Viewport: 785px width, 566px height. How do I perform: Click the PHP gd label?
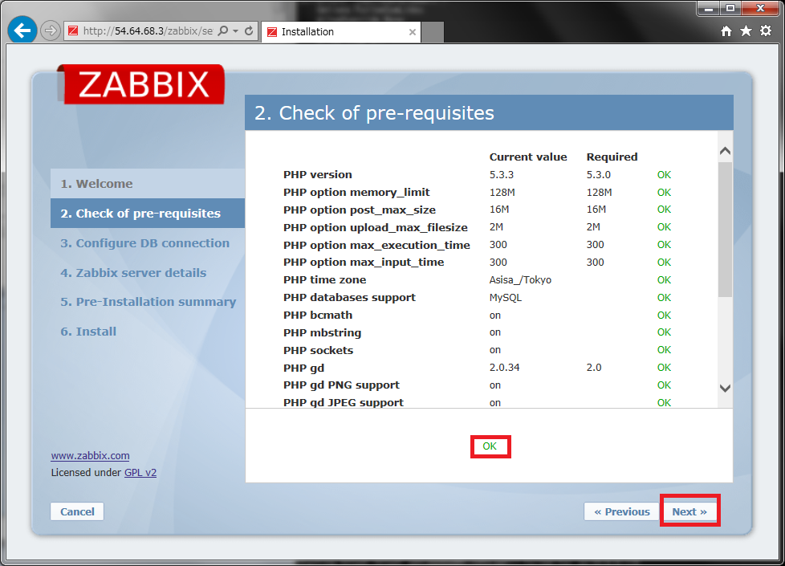pyautogui.click(x=304, y=369)
